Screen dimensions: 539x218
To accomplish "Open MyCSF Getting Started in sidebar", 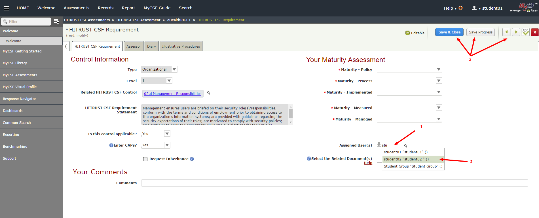I will click(x=31, y=51).
